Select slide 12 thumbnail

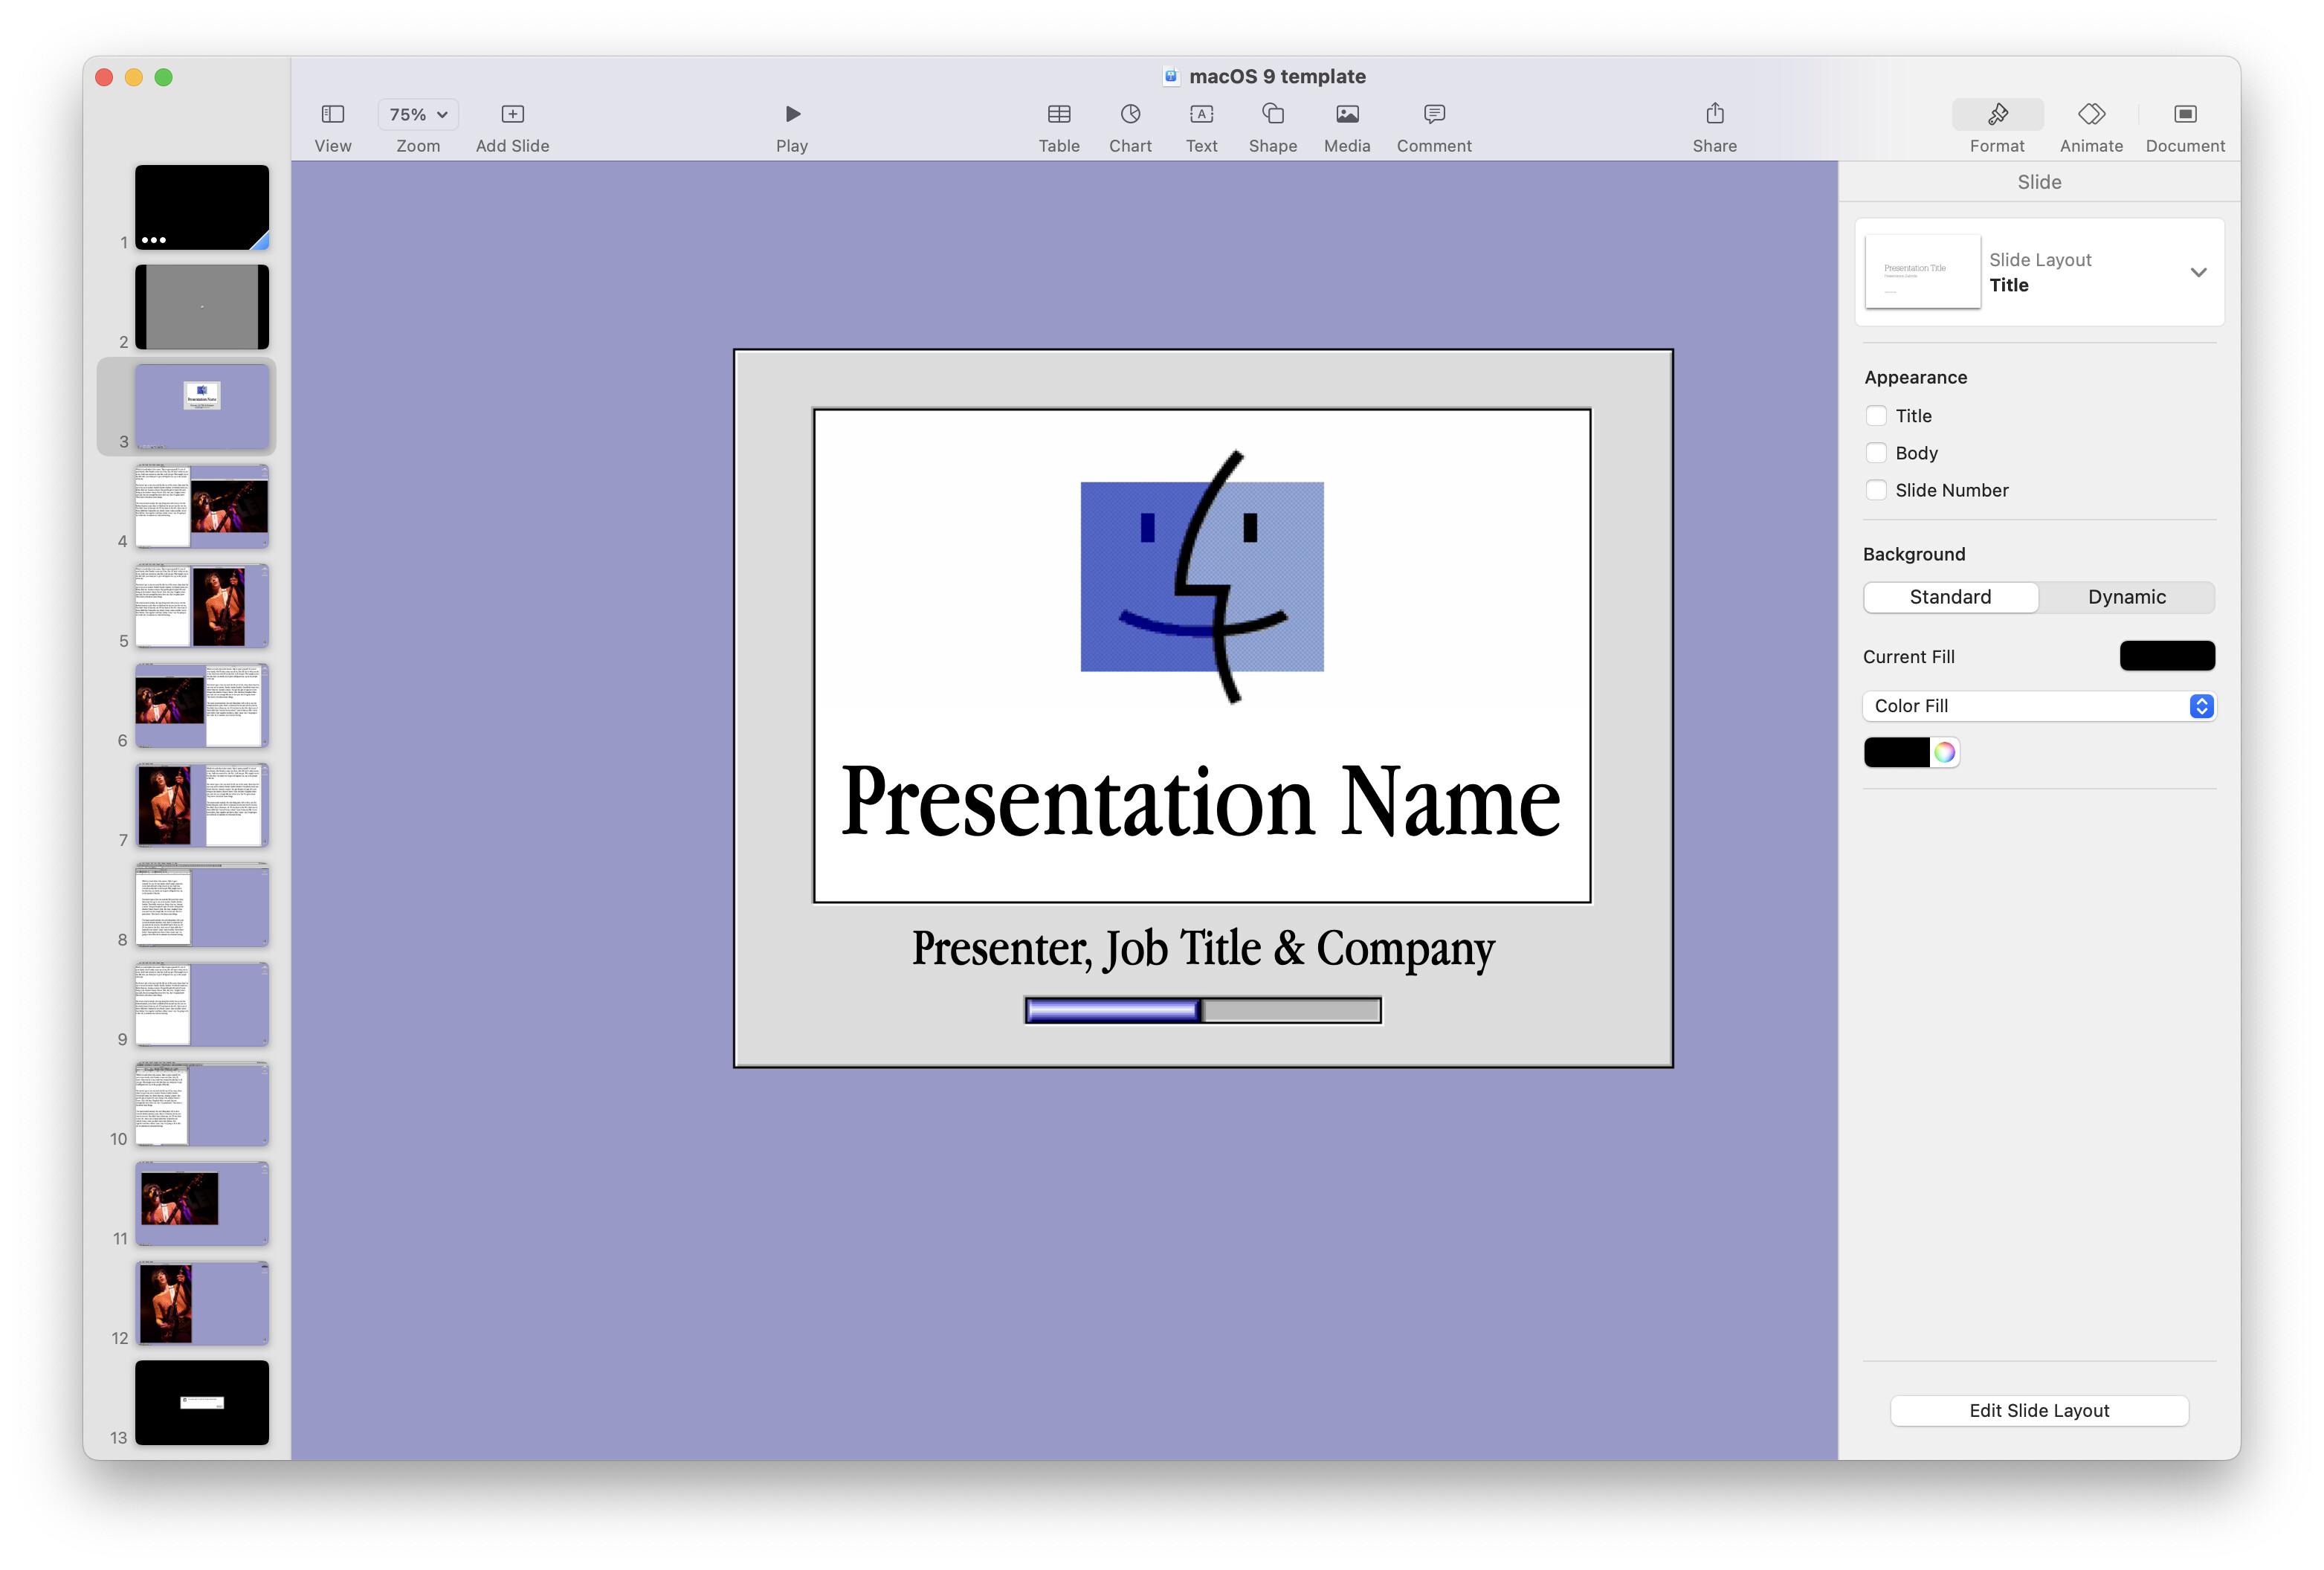pyautogui.click(x=202, y=1303)
